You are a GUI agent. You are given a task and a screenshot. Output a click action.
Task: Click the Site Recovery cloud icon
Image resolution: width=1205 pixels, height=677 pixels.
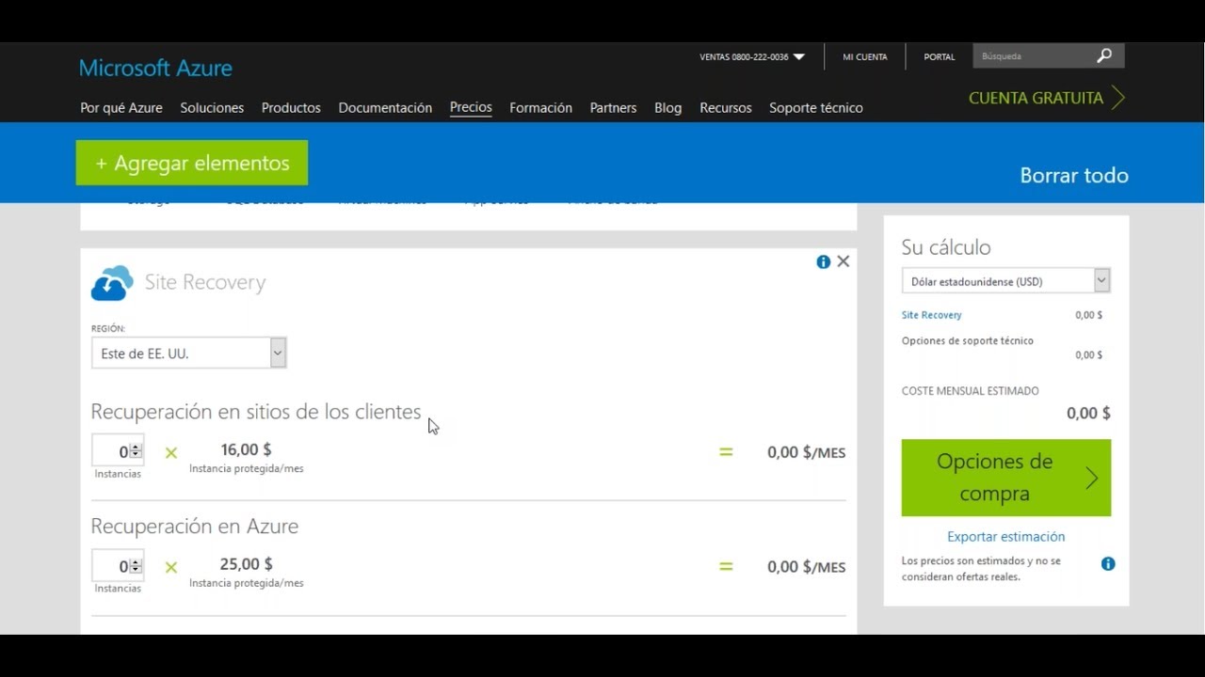point(112,283)
